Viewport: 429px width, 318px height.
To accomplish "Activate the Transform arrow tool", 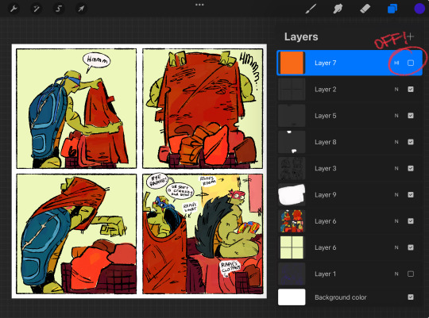I will pos(81,9).
